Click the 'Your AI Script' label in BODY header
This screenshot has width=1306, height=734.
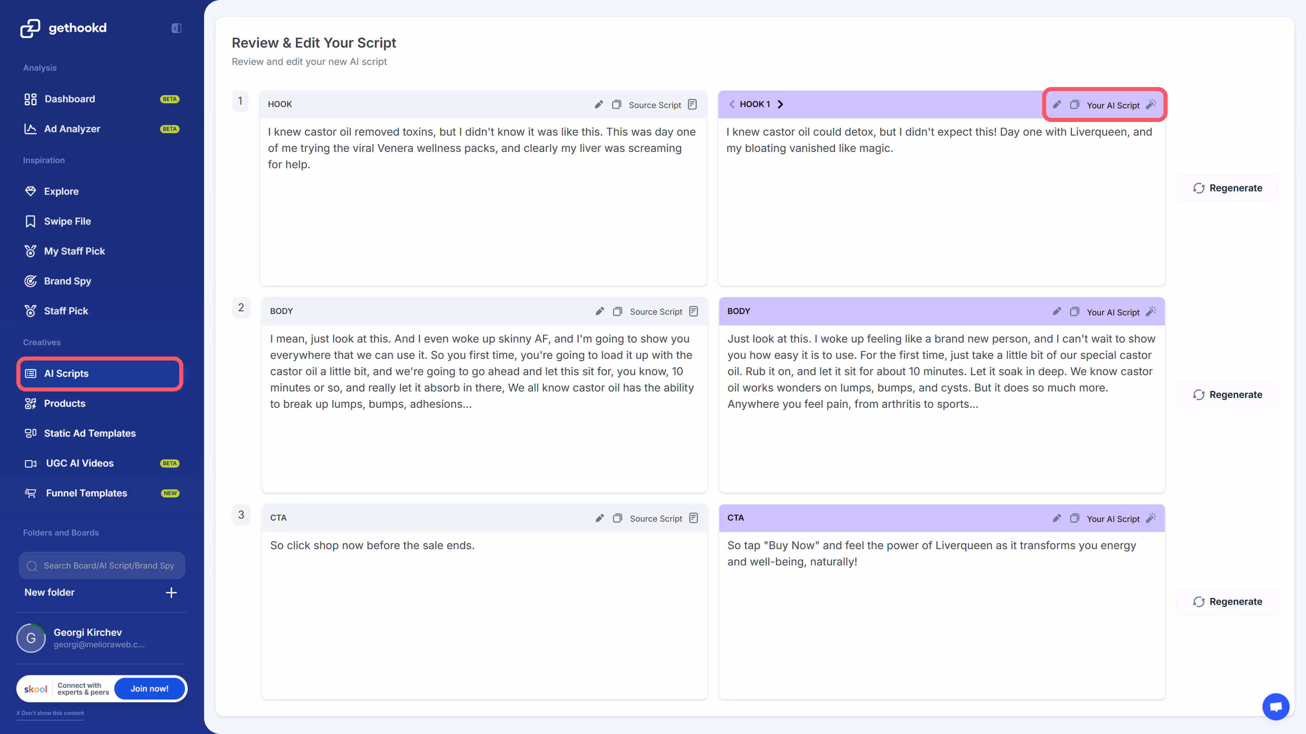pos(1113,312)
